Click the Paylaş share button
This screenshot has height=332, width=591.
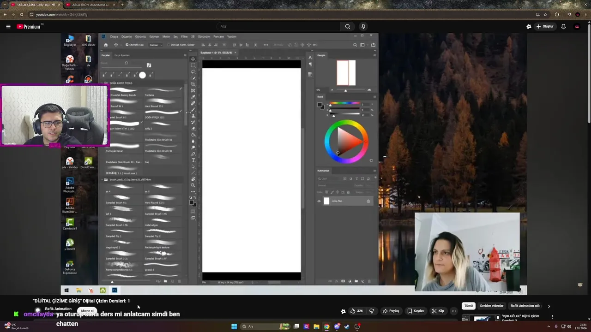(391, 311)
